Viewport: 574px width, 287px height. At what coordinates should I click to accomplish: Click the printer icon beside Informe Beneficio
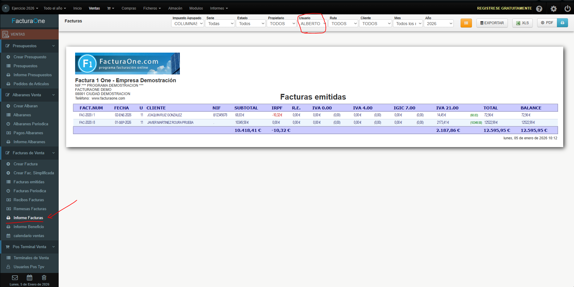pos(8,227)
